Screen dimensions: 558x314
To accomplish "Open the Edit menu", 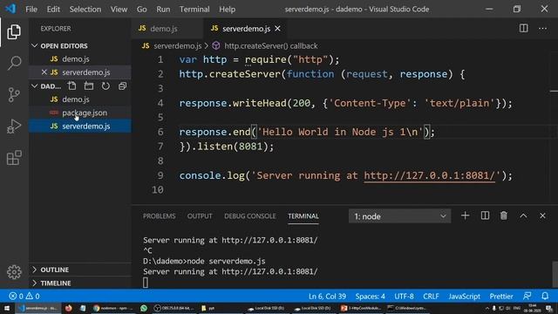I will point(53,9).
